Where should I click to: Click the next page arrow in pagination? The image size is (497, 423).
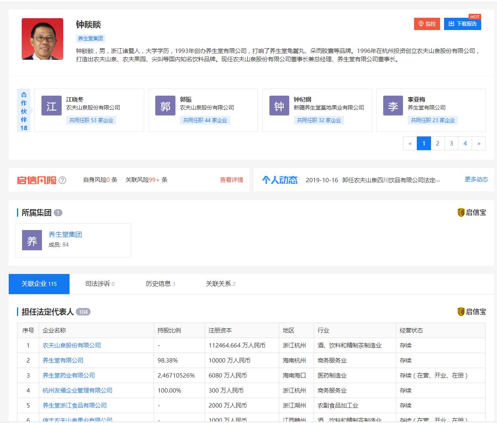(x=479, y=143)
